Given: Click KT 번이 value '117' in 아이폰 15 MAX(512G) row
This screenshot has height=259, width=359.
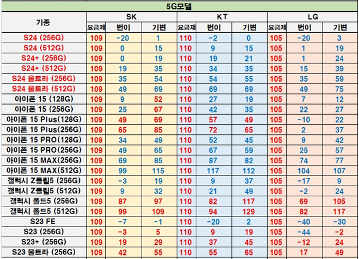Looking at the screenshot, I should point(213,171).
